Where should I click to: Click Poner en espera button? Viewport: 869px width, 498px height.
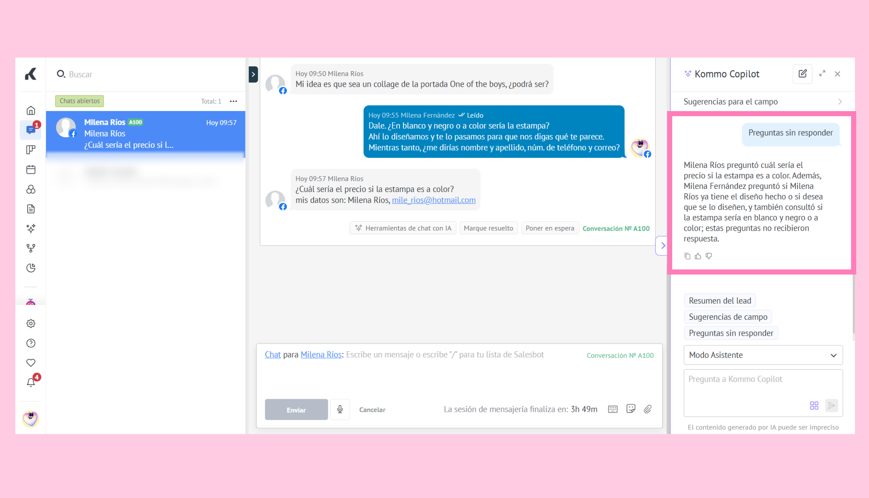pos(550,228)
